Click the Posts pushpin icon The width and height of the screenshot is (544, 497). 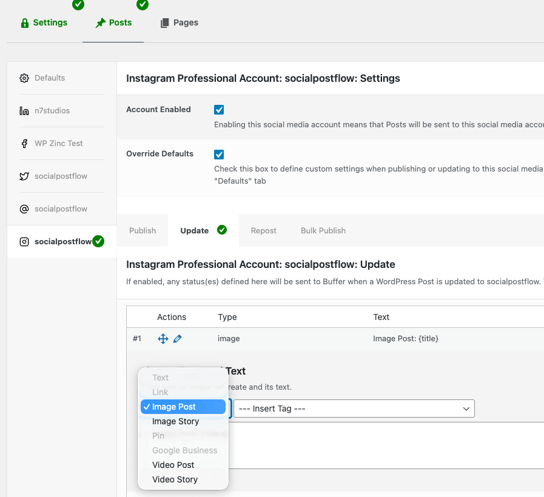(101, 23)
